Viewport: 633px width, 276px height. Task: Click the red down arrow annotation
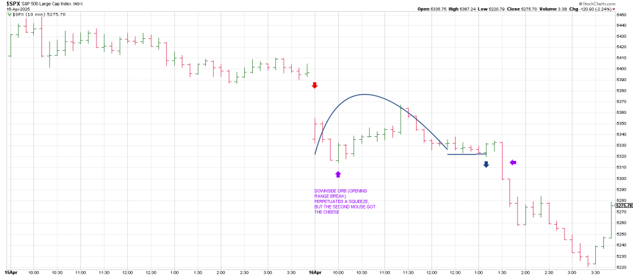315,85
